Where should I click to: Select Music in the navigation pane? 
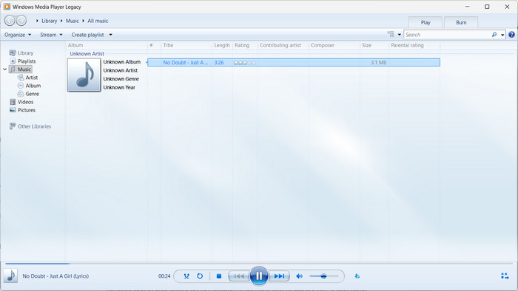pos(21,69)
